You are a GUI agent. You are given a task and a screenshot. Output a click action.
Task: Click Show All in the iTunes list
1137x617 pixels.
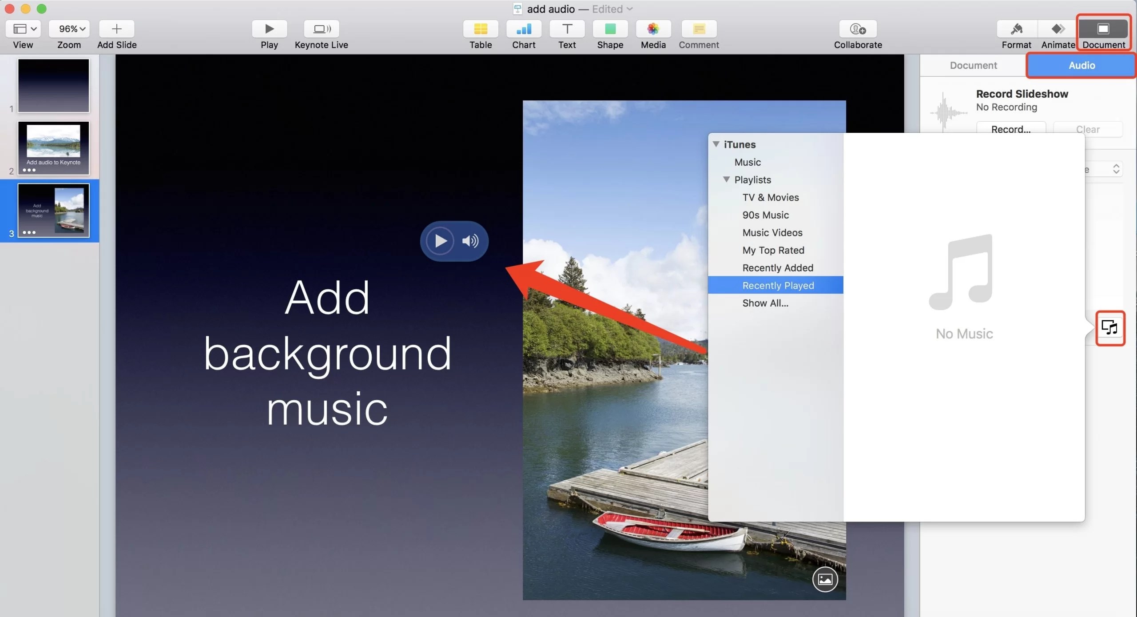point(765,303)
